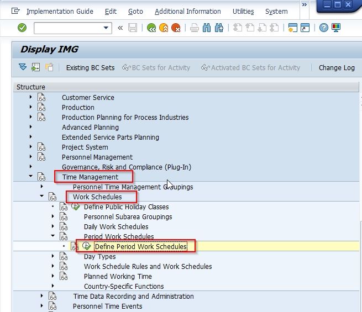
Task: Select the Daily Work Schedules tree item
Action: click(116, 226)
